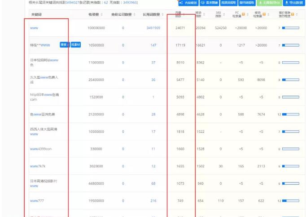Select mobile search volume 2113
Screen dimensions: 306x217
coord(261,166)
